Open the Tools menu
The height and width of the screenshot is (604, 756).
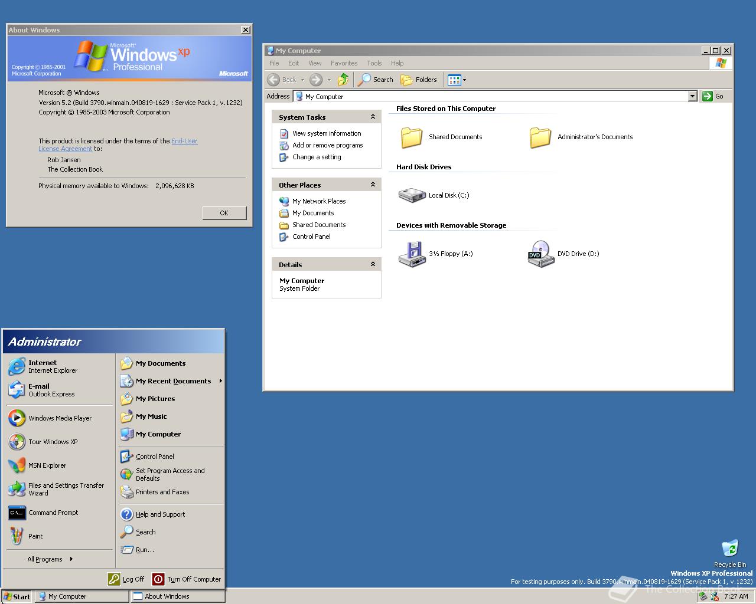tap(374, 63)
